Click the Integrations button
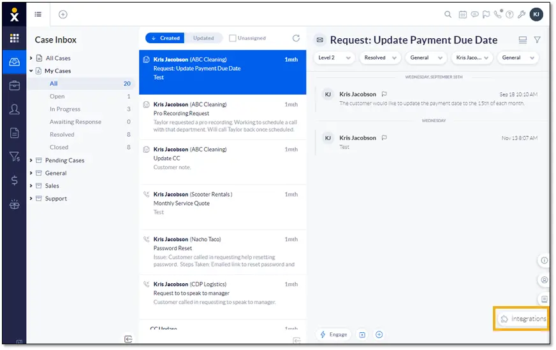This screenshot has width=556, height=350. 522,319
